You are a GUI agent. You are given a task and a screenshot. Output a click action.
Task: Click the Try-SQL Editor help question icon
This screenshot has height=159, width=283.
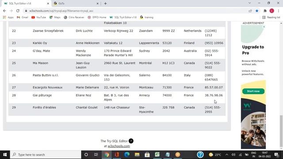click(x=131, y=141)
